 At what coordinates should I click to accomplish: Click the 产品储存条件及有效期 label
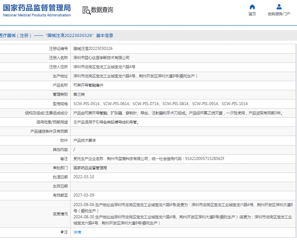[x=49, y=131]
